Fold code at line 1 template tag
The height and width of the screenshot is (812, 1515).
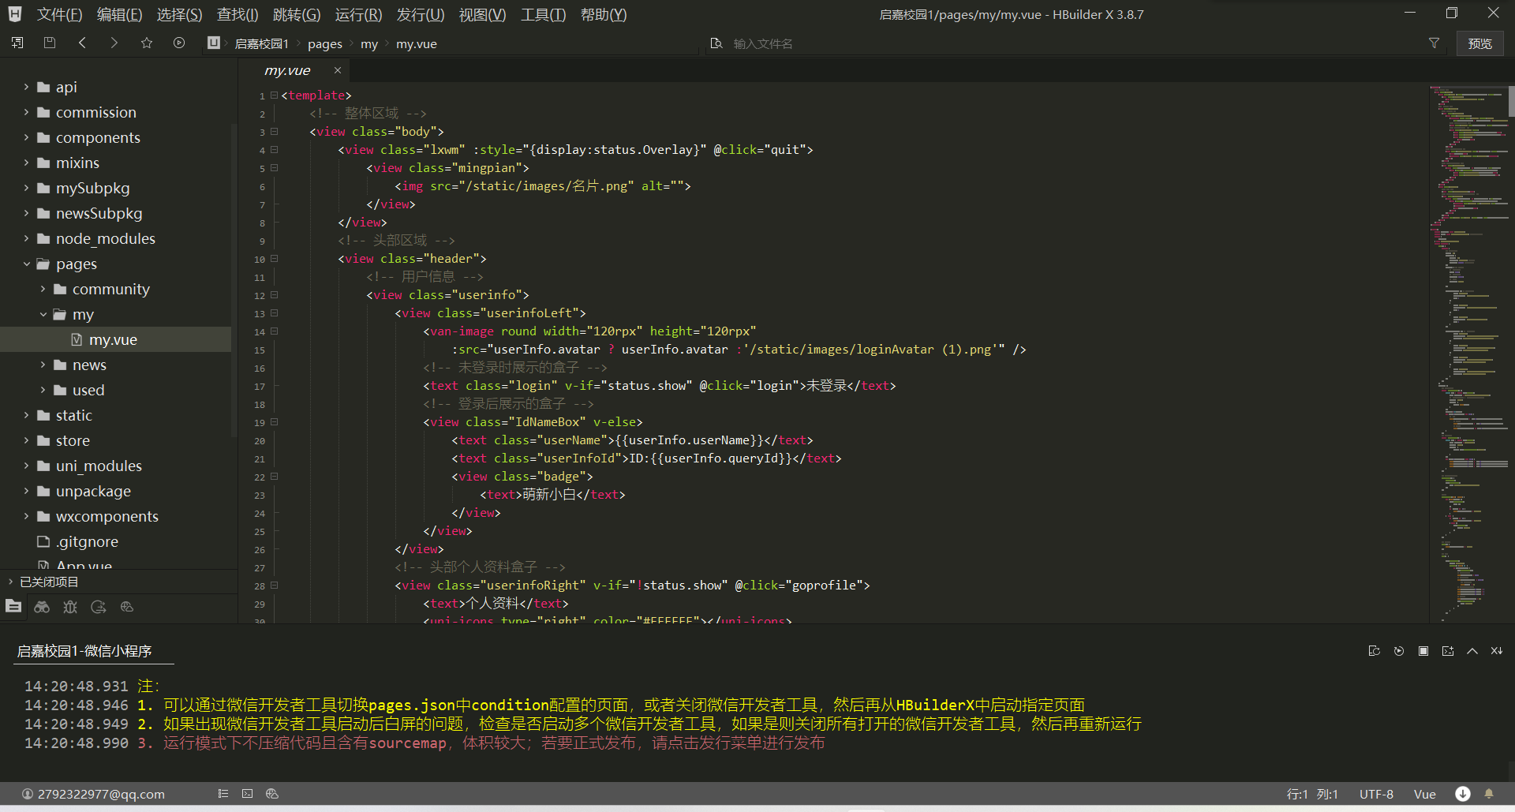click(275, 95)
